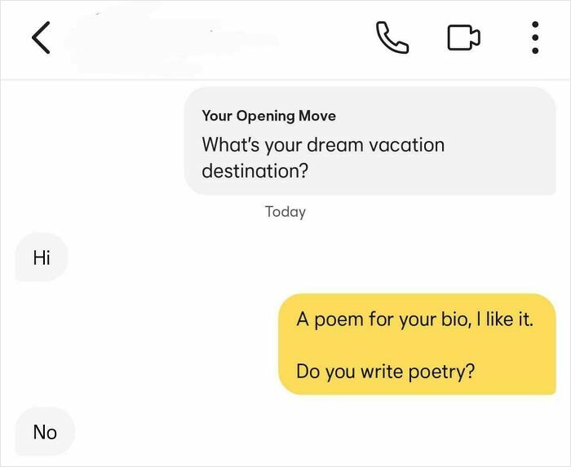Click the "Your Opening Move" heading
Viewport: 571px width, 467px height.
click(268, 116)
